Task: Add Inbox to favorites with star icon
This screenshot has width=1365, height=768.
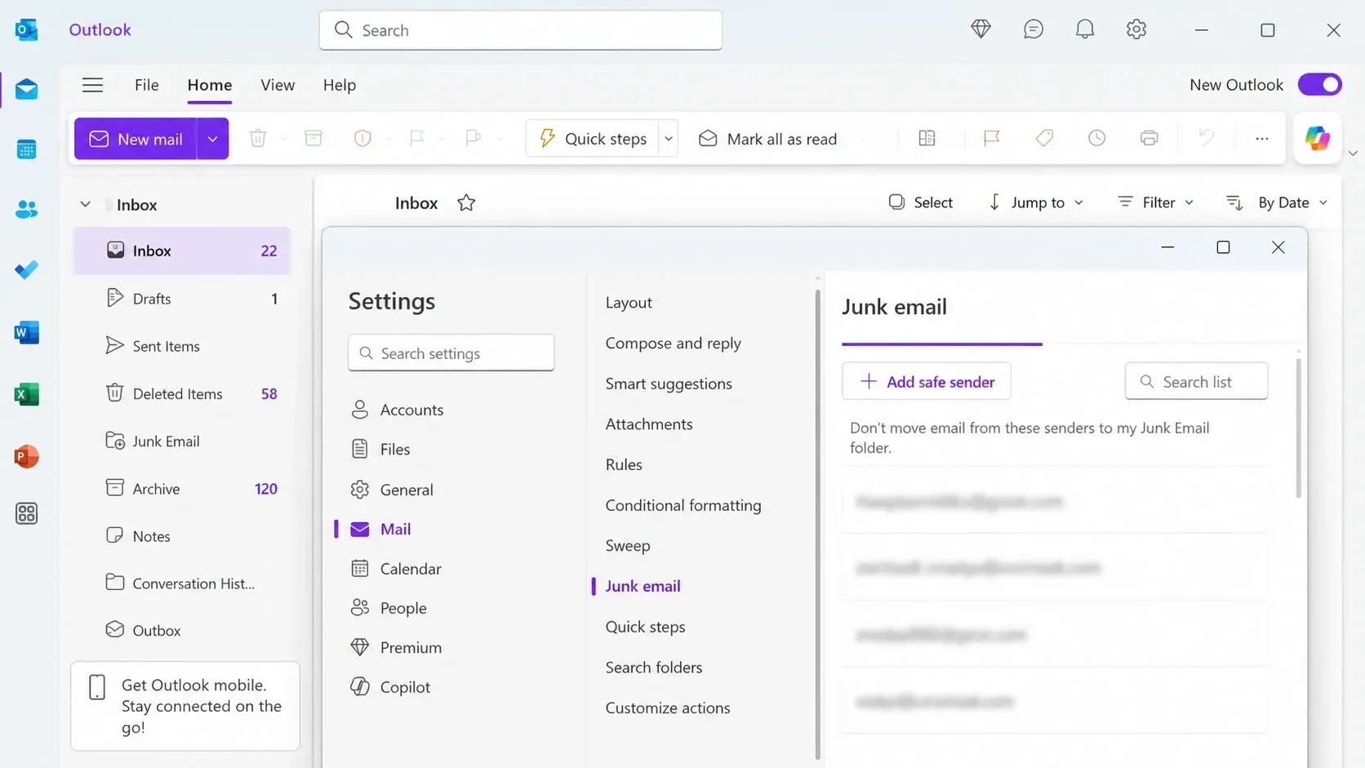Action: coord(466,202)
